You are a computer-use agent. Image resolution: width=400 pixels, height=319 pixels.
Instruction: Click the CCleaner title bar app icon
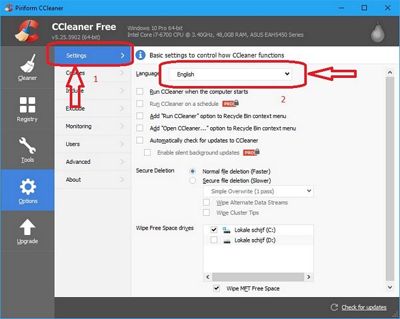pyautogui.click(x=9, y=8)
